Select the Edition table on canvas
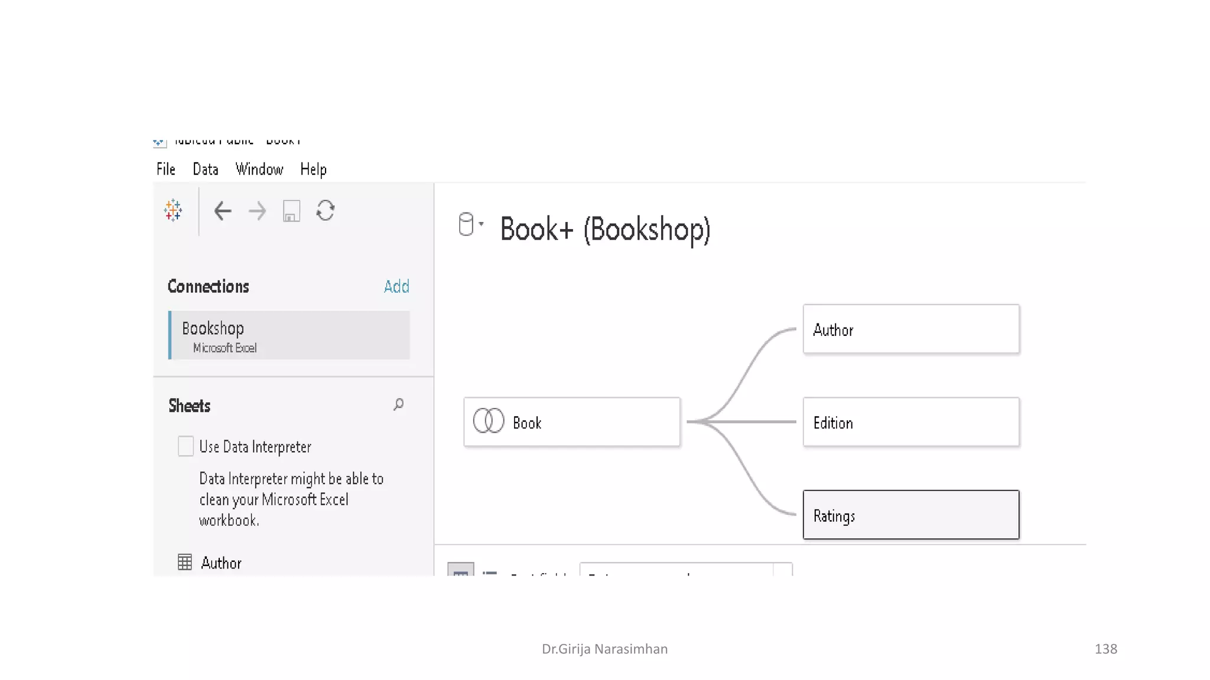Screen dimensions: 1210x680 coord(910,422)
